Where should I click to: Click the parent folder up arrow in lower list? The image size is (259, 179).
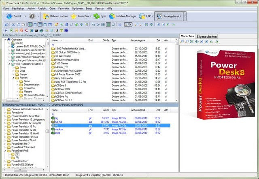click(53, 114)
